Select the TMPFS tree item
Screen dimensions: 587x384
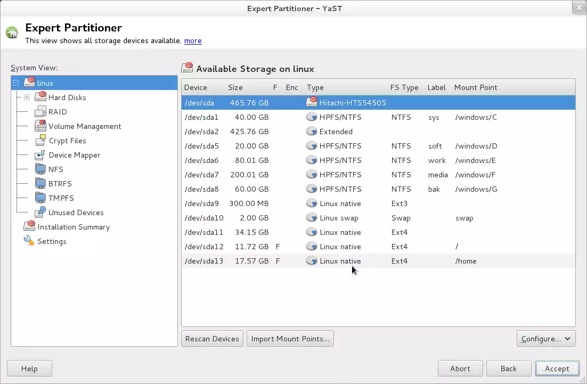61,198
